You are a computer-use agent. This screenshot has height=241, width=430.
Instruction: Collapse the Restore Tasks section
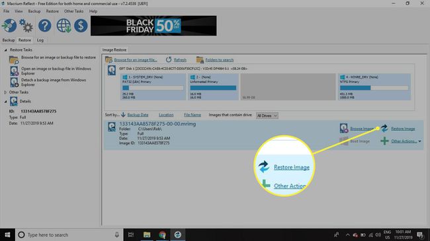(x=5, y=50)
